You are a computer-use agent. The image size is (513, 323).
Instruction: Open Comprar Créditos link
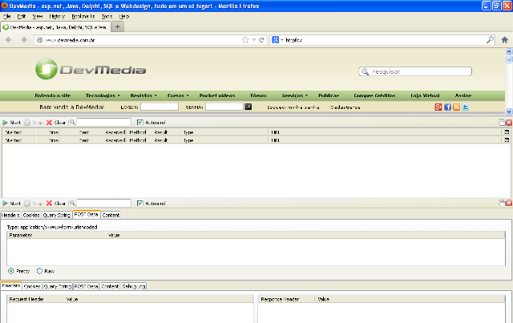pyautogui.click(x=374, y=95)
